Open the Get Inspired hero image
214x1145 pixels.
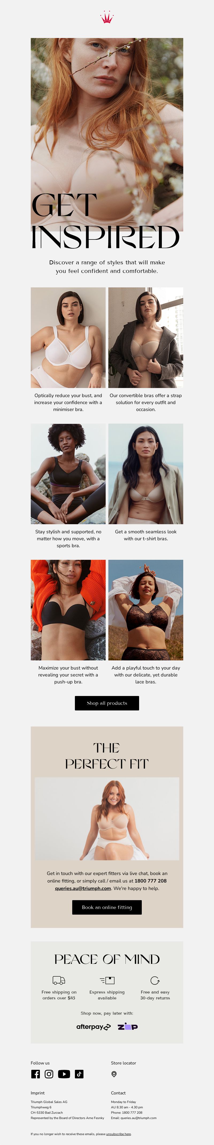pos(107,135)
